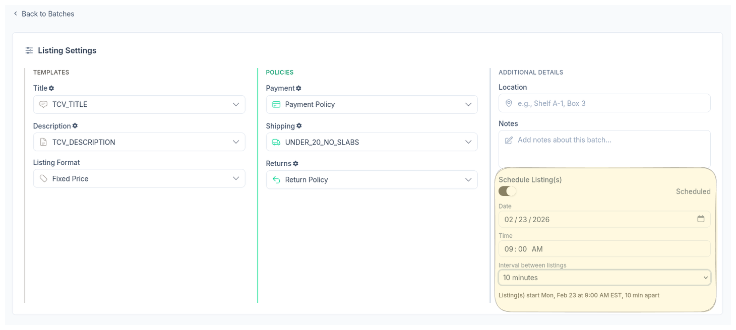Screen dimensions: 736x330
Task: Click the delivery truck icon beside UNDER_20_NO_SLABS
Action: pos(276,142)
